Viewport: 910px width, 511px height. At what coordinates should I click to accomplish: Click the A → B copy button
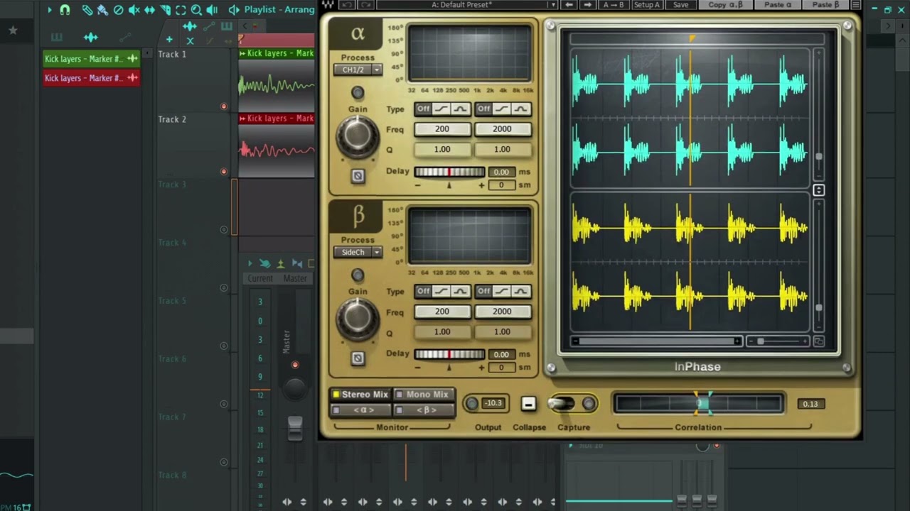click(613, 4)
